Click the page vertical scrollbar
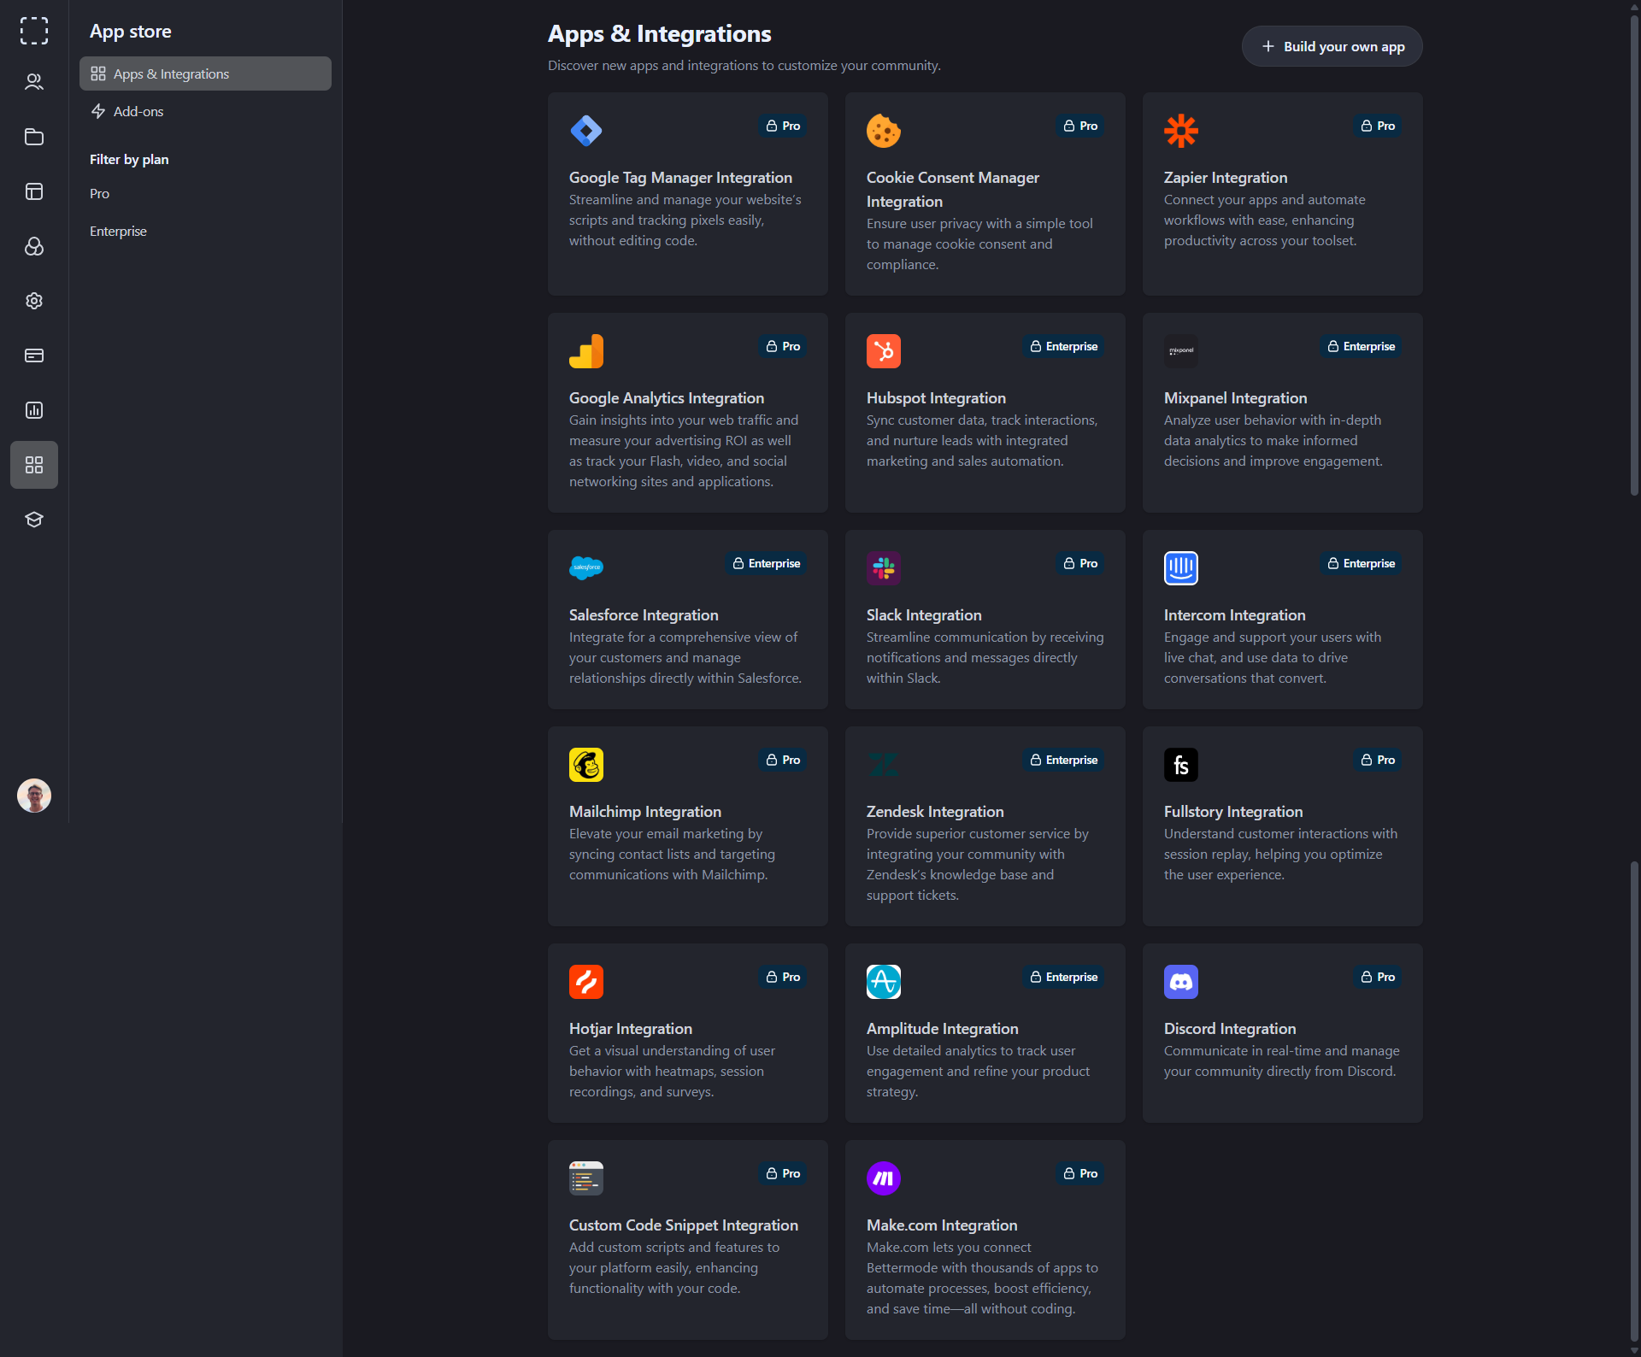1641x1357 pixels. tap(1634, 256)
